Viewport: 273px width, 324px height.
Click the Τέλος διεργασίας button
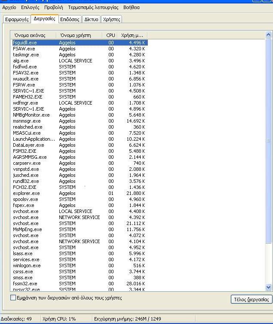[251, 299]
